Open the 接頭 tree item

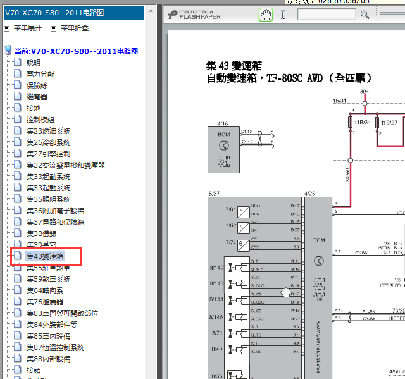click(34, 371)
